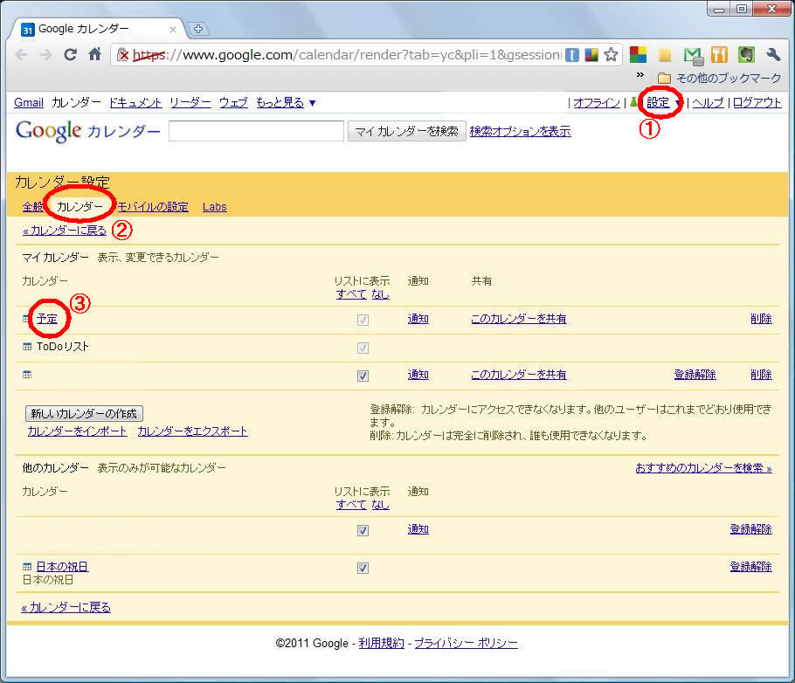Viewport: 795px width, 683px height.
Task: Click ログアウト to sign out
Action: 757,103
